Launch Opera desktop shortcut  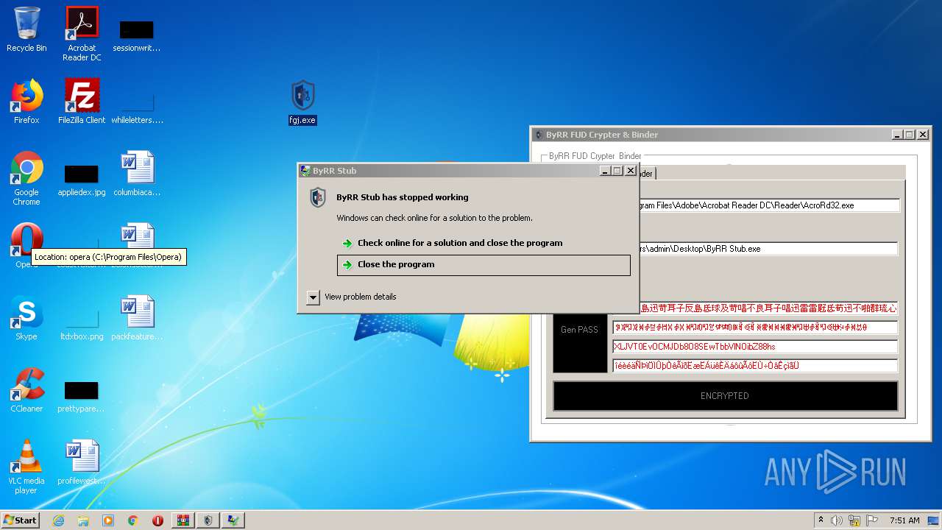click(26, 245)
